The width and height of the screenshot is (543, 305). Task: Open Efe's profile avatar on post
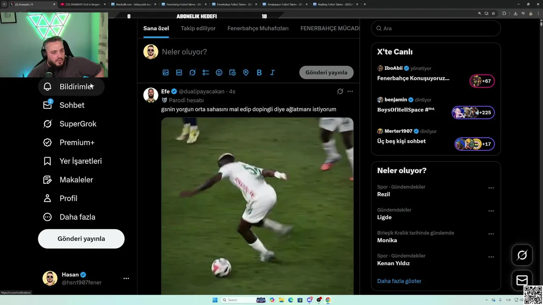(151, 95)
